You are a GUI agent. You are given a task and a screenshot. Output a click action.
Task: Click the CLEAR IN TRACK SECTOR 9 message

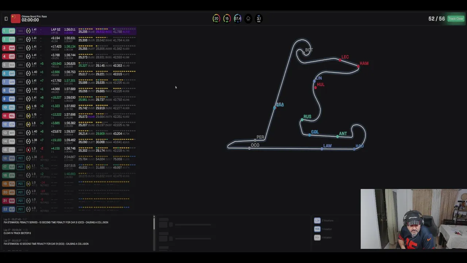click(x=17, y=233)
